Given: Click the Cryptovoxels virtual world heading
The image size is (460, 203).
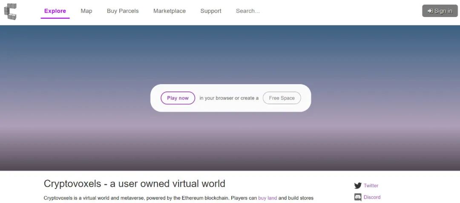Looking at the screenshot, I should pos(134,184).
